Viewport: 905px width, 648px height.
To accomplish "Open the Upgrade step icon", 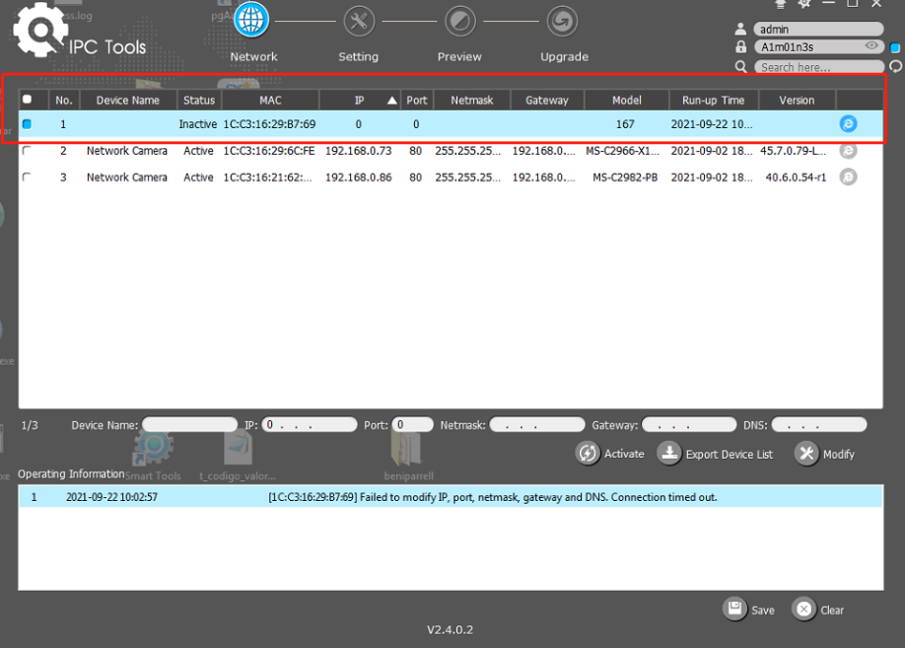I will [562, 22].
